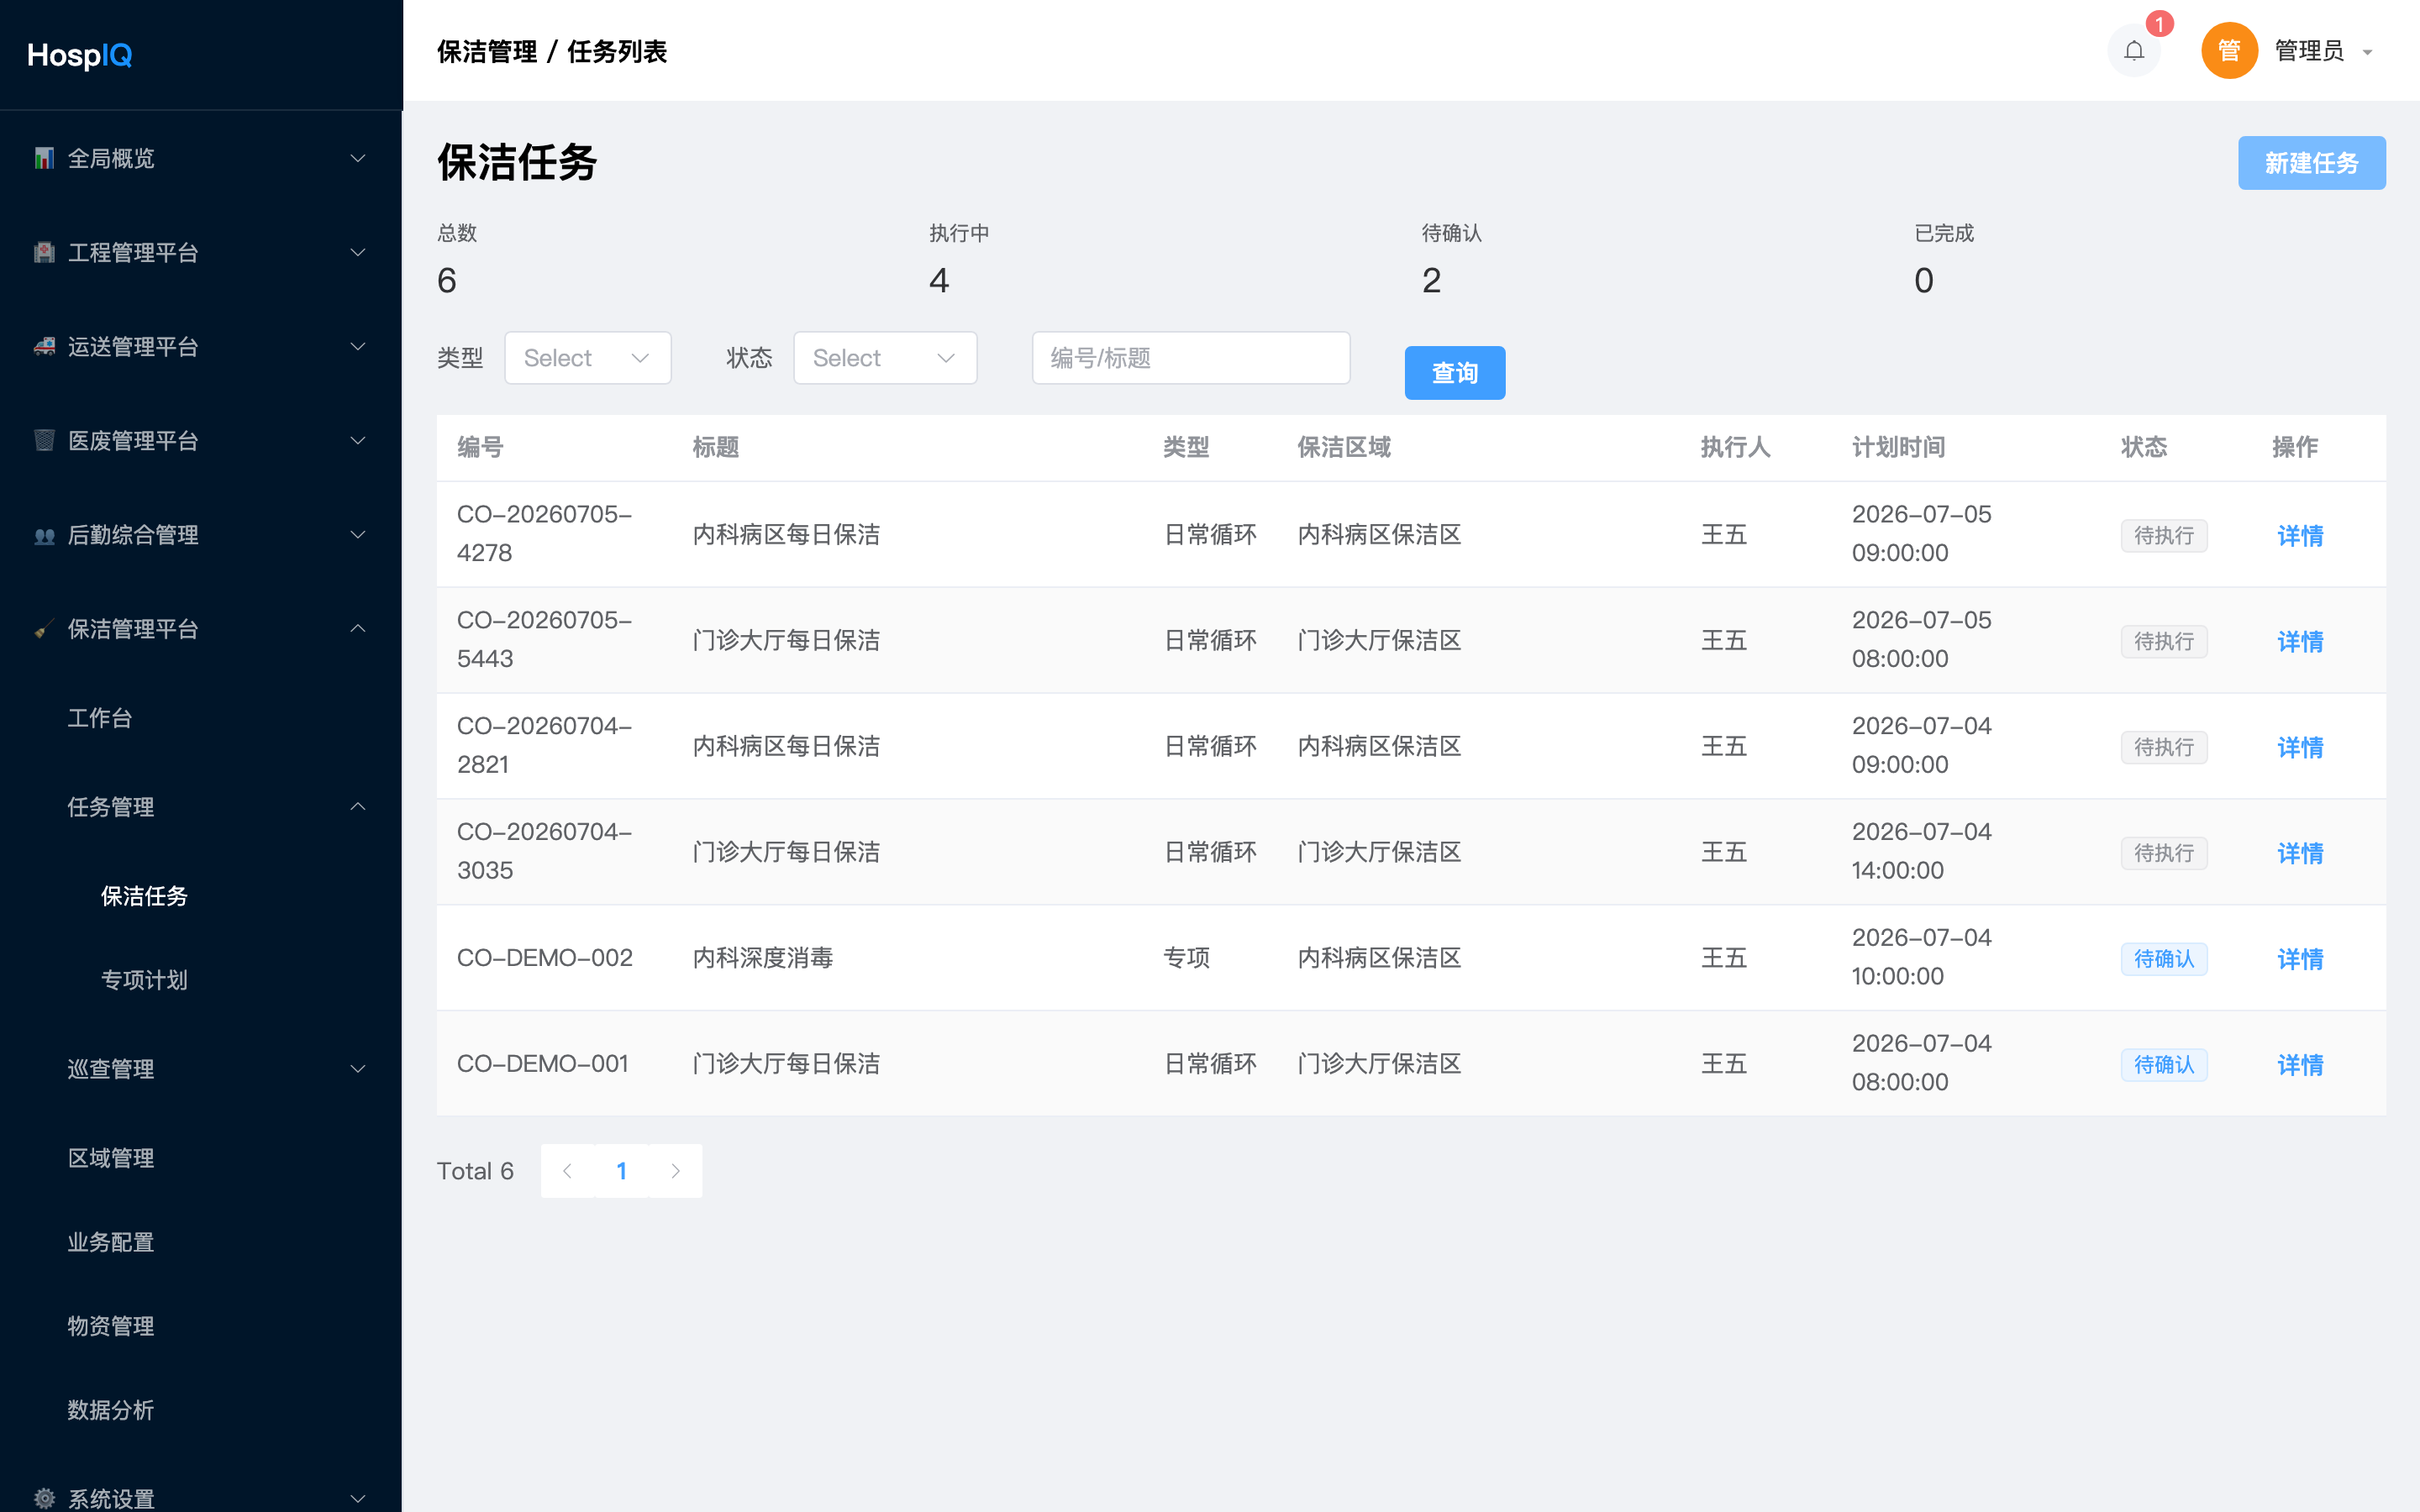Click 待执行 tag of CO-20260705-4278

coord(2164,536)
